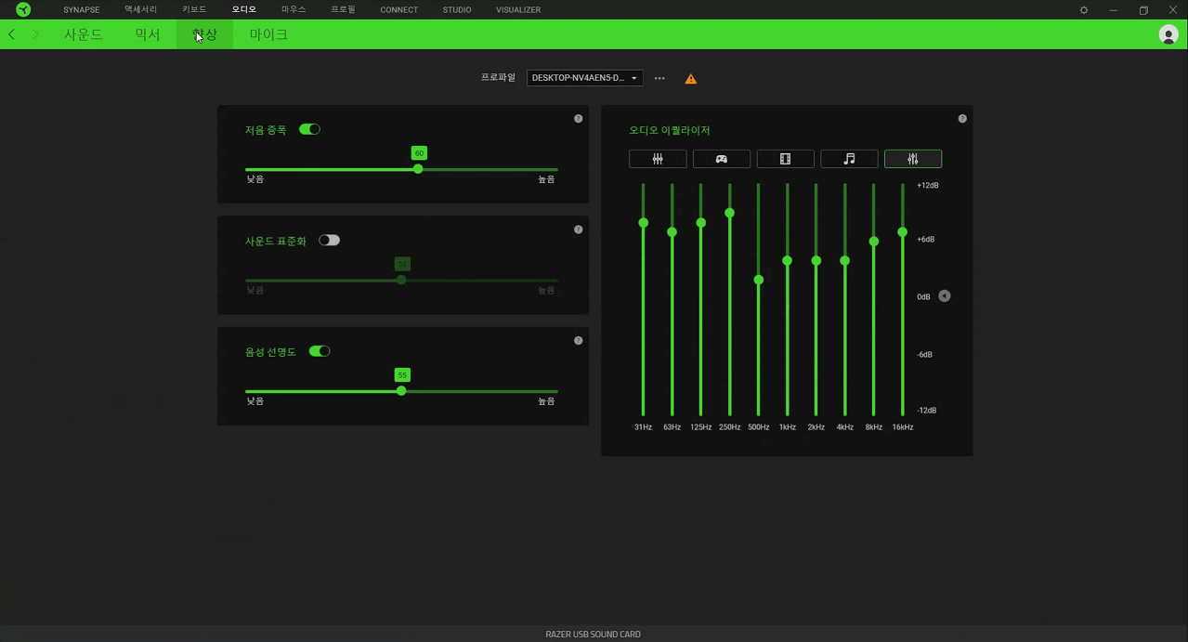Click the 250Hz equalizer band handle

tap(730, 214)
